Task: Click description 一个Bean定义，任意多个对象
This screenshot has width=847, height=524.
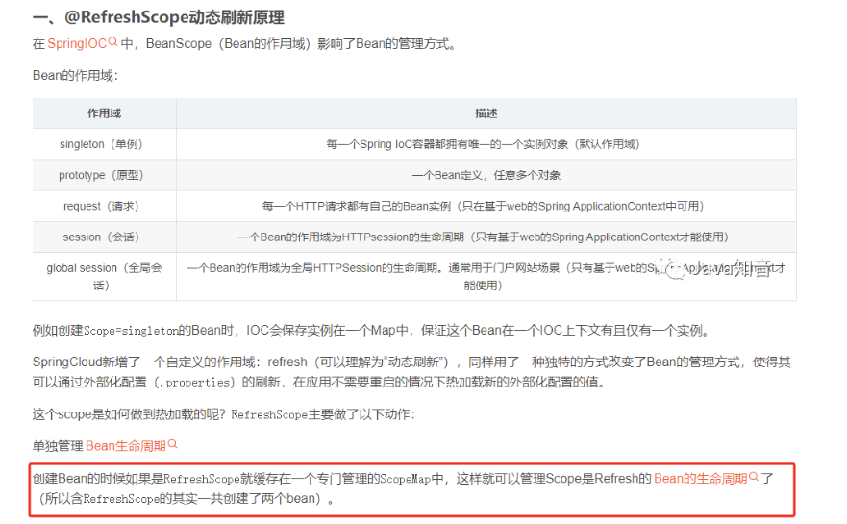Action: pos(486,175)
